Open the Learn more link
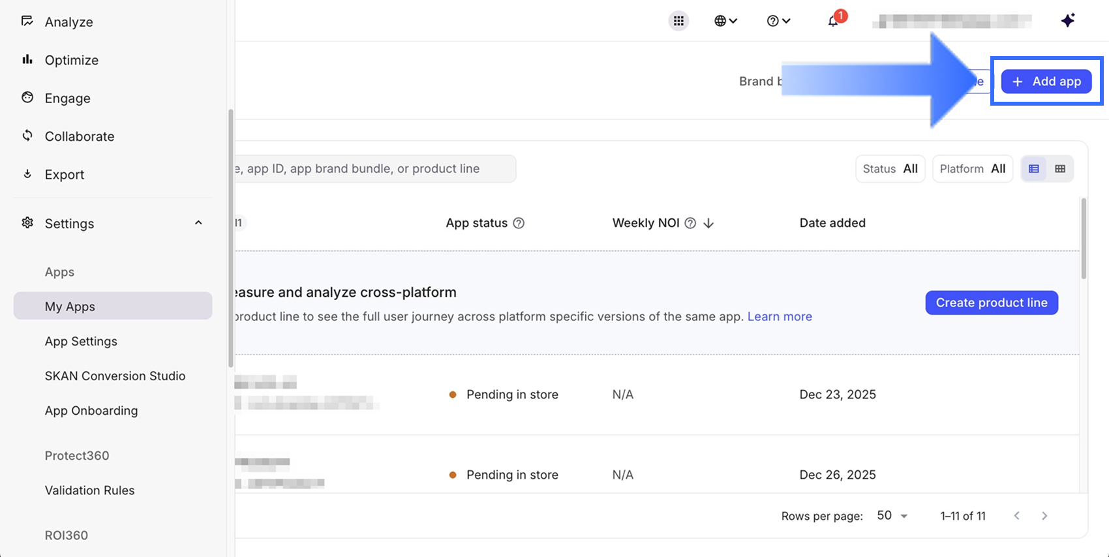Screen dimensions: 1109x557 point(780,316)
